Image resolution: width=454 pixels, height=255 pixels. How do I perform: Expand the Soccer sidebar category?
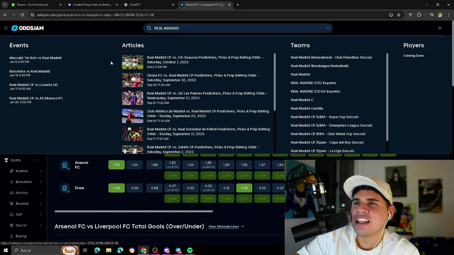tap(41, 225)
